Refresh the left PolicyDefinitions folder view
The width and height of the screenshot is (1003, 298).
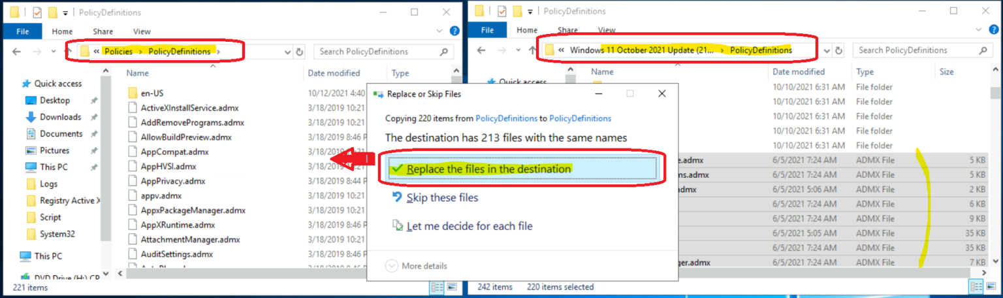pyautogui.click(x=300, y=52)
